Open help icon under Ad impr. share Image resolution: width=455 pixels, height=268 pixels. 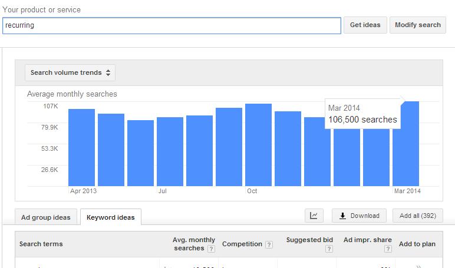click(x=388, y=249)
